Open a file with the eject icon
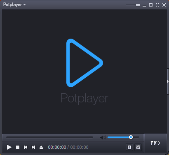Image resolution: width=169 pixels, height=155 pixels. click(x=41, y=147)
